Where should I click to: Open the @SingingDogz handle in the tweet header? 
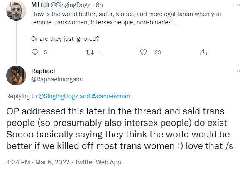coord(71,5)
